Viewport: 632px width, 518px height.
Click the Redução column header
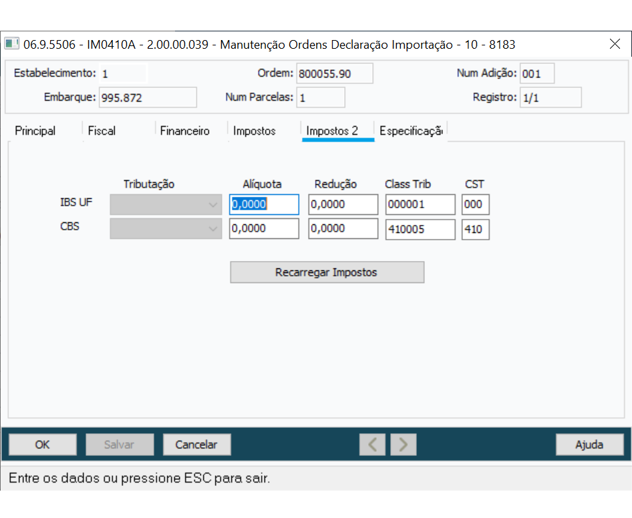[x=335, y=184]
